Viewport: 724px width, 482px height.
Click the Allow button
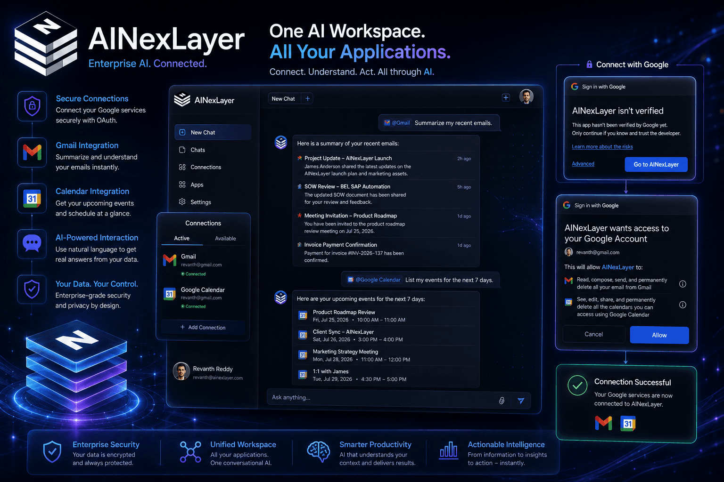659,335
